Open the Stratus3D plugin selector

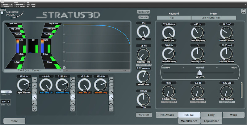7,6
